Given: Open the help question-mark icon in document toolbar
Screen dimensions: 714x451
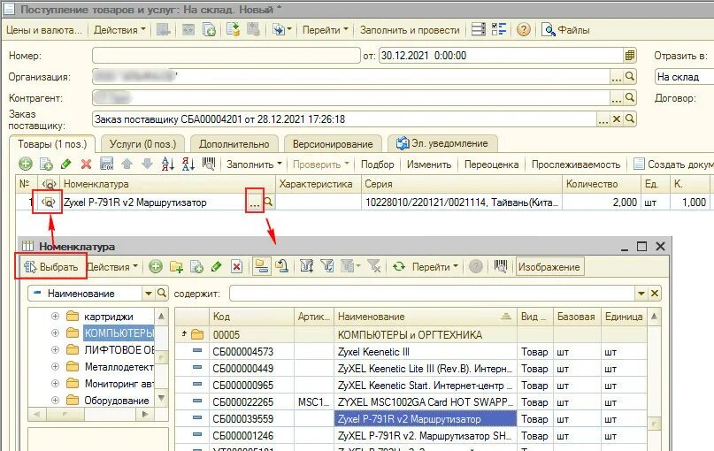Looking at the screenshot, I should click(524, 30).
